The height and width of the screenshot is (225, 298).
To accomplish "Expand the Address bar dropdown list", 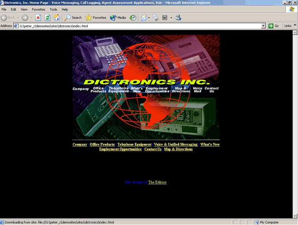I will coord(263,26).
